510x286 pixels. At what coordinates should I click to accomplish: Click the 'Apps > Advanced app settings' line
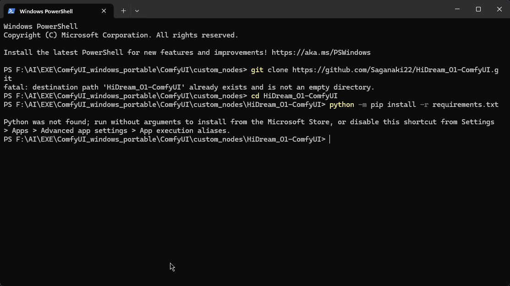[x=117, y=131]
